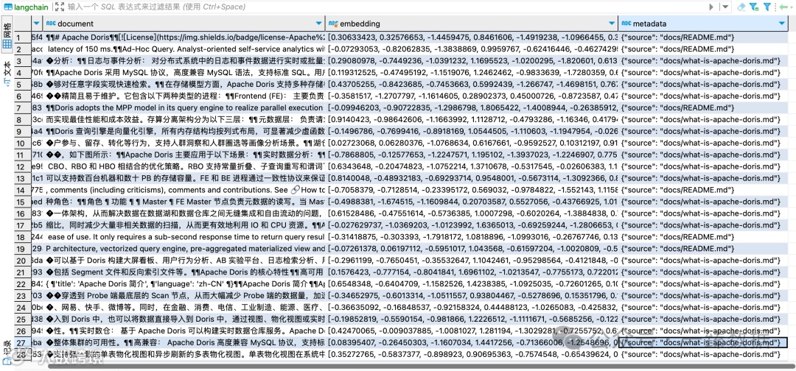Viewport: 796px width, 371px height.
Task: Click embedding cell starting -0.31418875
Action: coord(472,237)
